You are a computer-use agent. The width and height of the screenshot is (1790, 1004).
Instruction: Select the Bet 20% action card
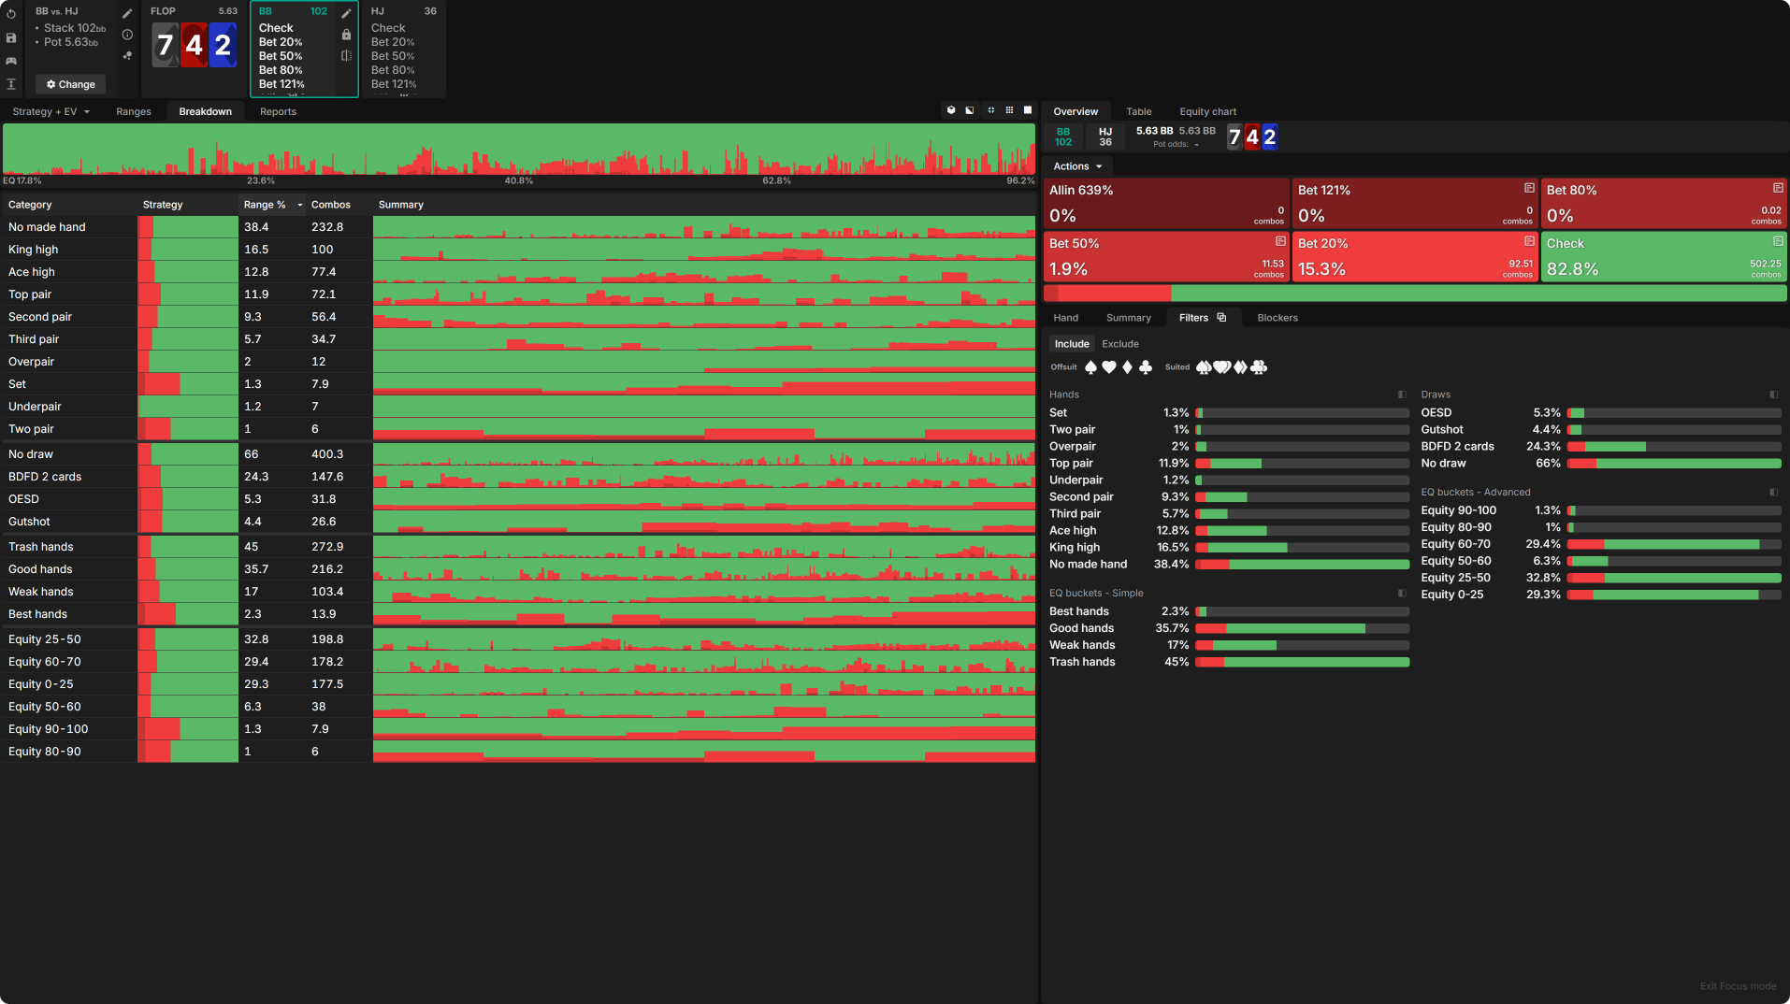[x=1415, y=256]
